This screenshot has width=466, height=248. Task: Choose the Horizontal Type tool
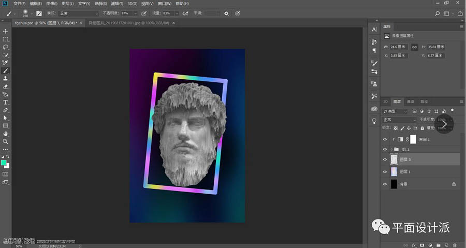click(x=6, y=102)
